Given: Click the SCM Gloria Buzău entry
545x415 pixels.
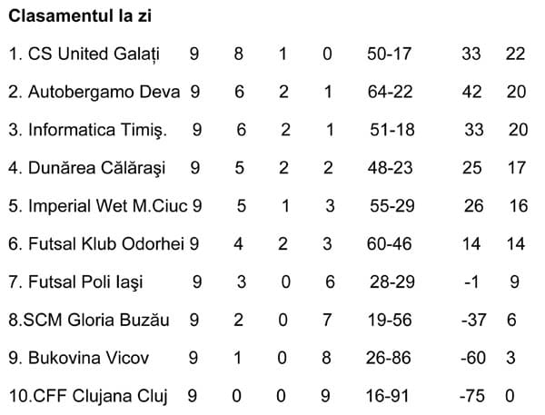Looking at the screenshot, I should click(95, 320).
